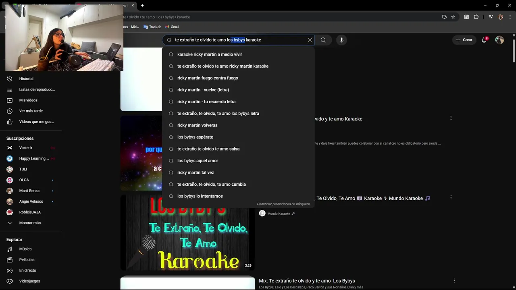Open options for the 'te amo Karaoke' video
This screenshot has width=516, height=290.
pos(451,118)
